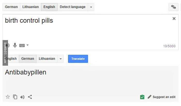
Task: Open the virtual keyboard icon
Action: (x=22, y=46)
